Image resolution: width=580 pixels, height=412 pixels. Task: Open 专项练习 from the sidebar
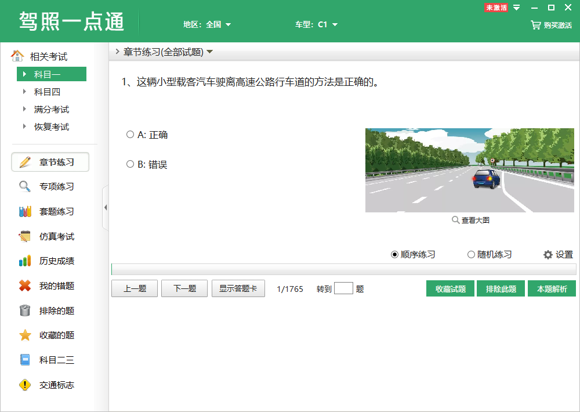point(51,186)
